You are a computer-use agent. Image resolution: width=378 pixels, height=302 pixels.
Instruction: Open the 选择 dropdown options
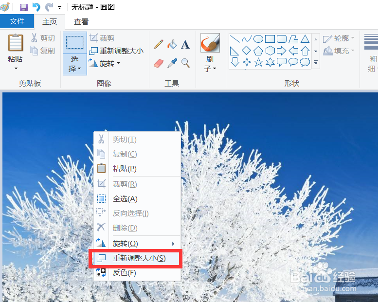[x=75, y=64]
